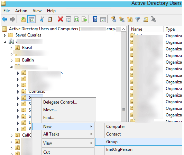Expand the Builtin node
The height and width of the screenshot is (155, 184).
click(x=11, y=60)
